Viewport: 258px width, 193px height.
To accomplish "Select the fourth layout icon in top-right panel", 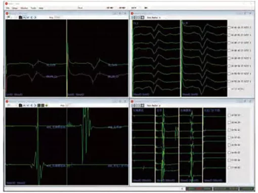I will (x=143, y=17).
